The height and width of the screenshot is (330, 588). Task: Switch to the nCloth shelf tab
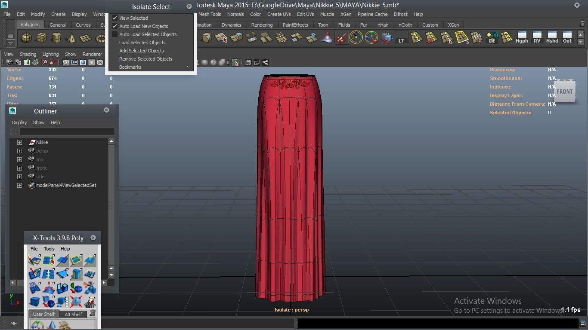tap(405, 25)
